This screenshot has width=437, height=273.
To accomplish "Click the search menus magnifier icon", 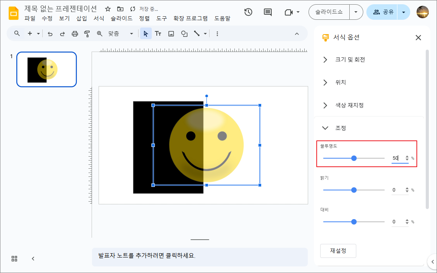I will tap(17, 33).
